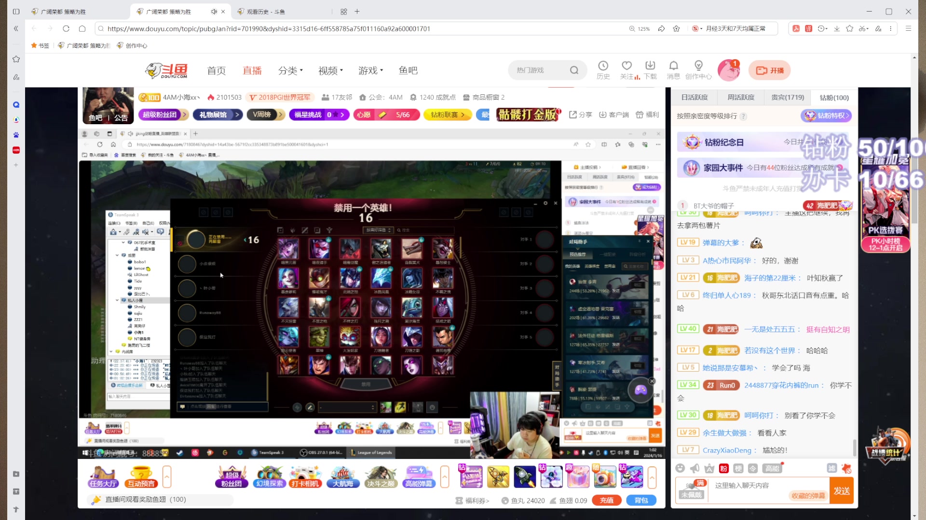Open the 福利券 link
Viewport: 926px width, 520px height.
473,501
